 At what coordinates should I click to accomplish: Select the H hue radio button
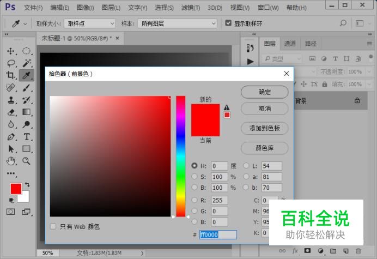pos(194,166)
